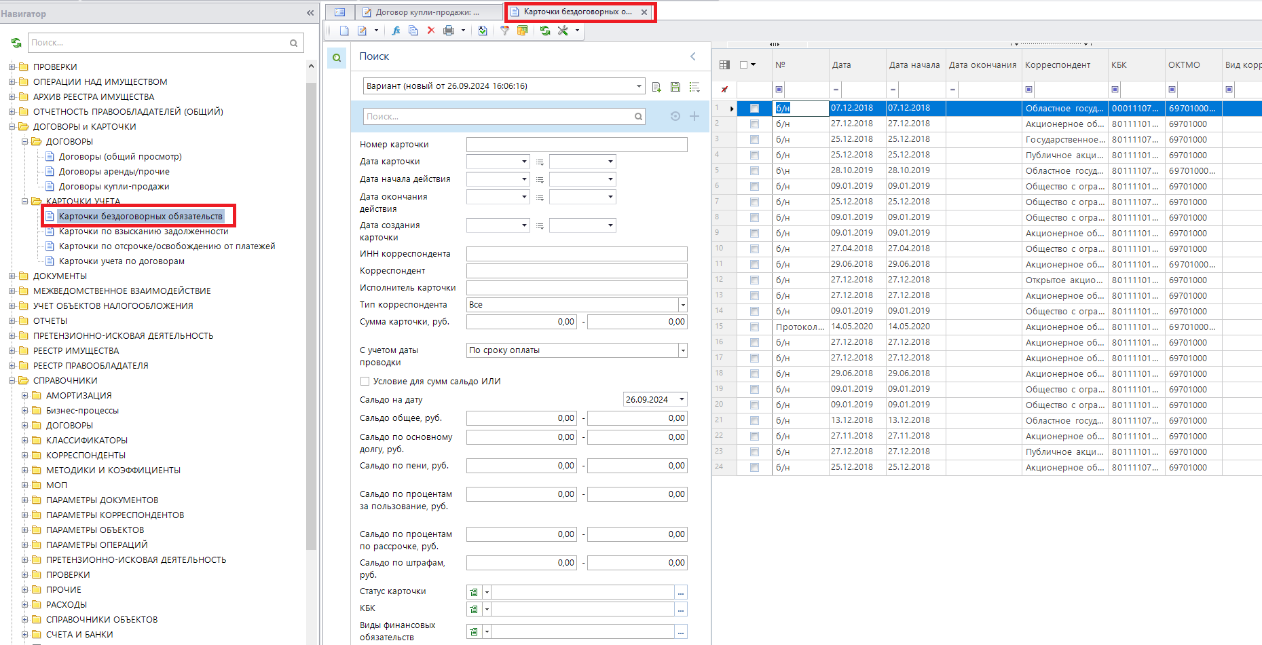
Task: Close the Карточки бездоговорных tab
Action: pyautogui.click(x=644, y=12)
